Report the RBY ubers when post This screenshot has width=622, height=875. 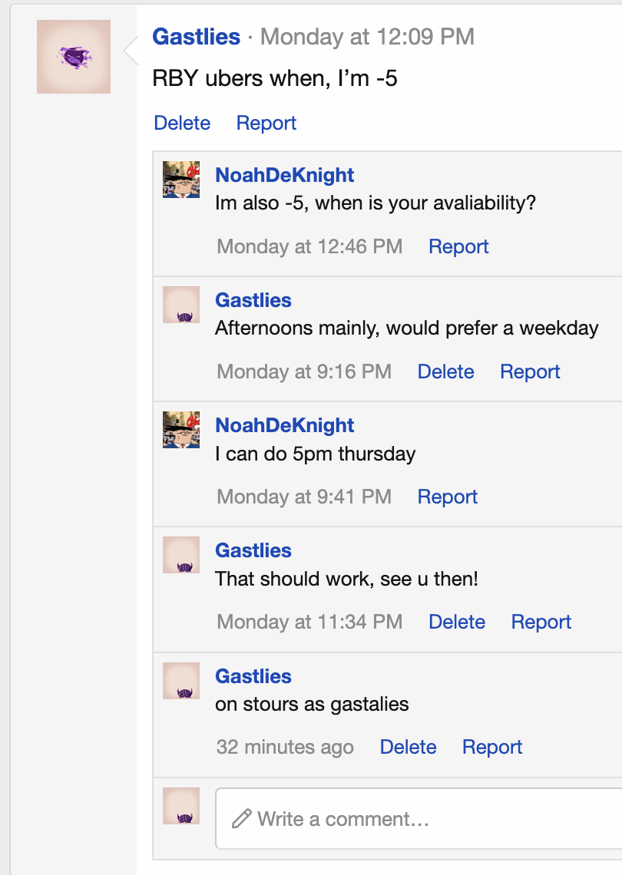tap(266, 123)
